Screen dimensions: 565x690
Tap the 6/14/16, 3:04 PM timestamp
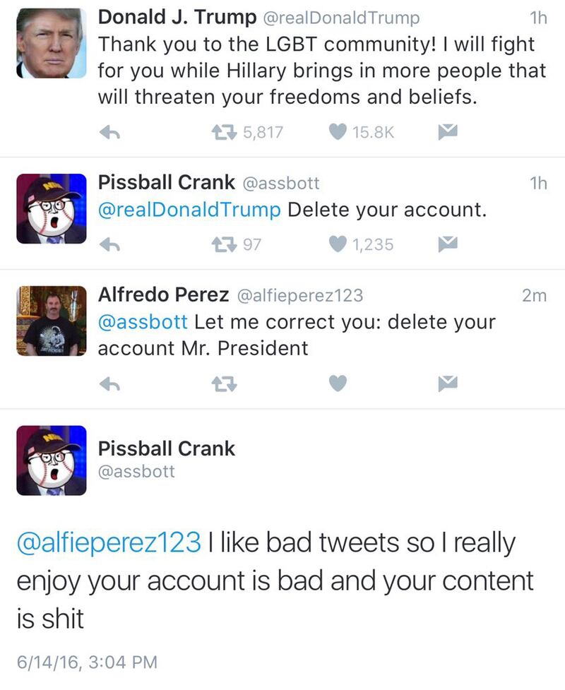point(87,662)
